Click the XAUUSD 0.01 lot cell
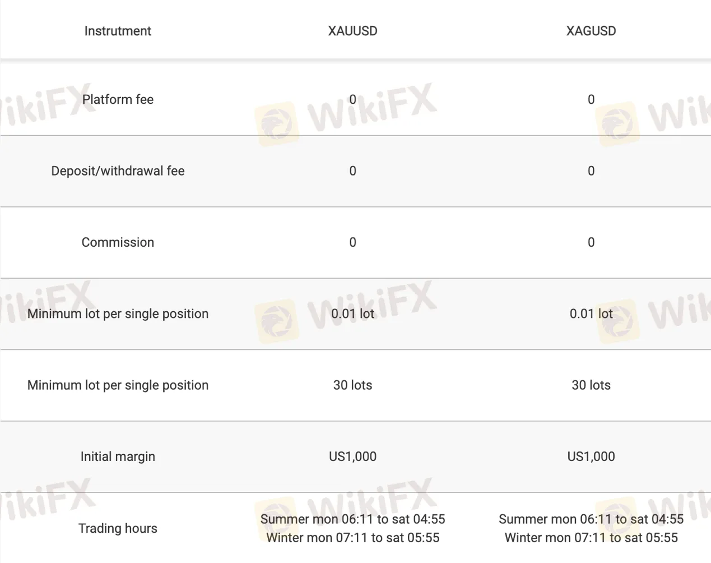 click(352, 313)
